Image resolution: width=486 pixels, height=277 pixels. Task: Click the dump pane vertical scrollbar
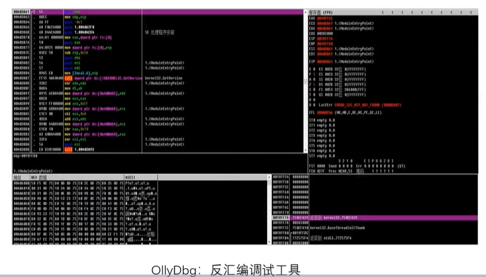point(269,209)
